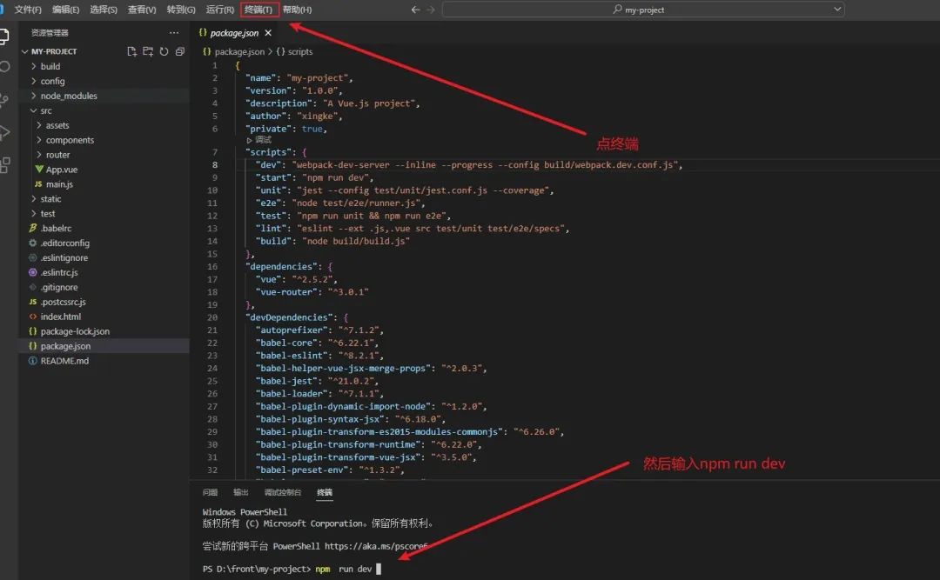Open the .eslintignore file
Viewport: 940px width, 580px height.
click(x=64, y=257)
